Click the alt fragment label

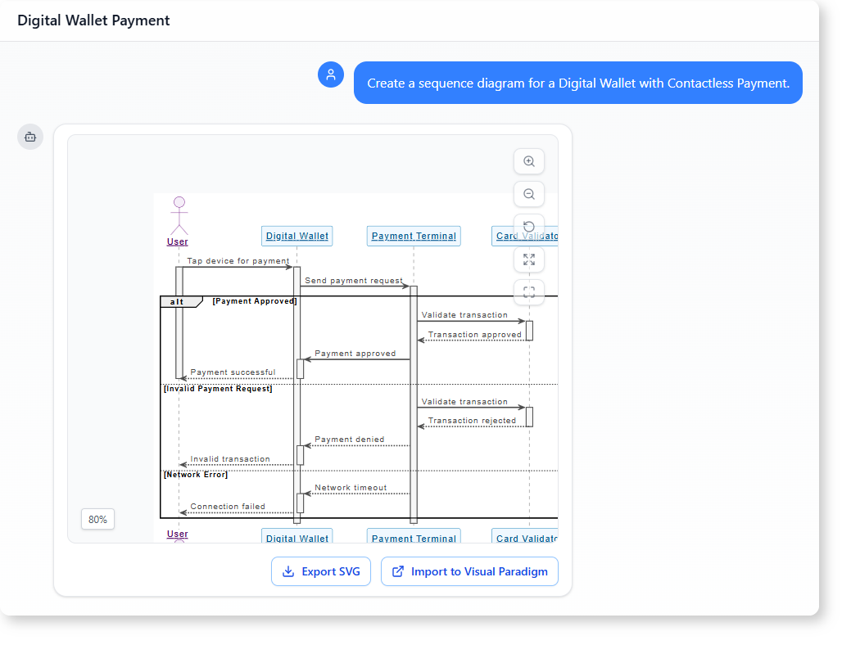click(x=178, y=301)
